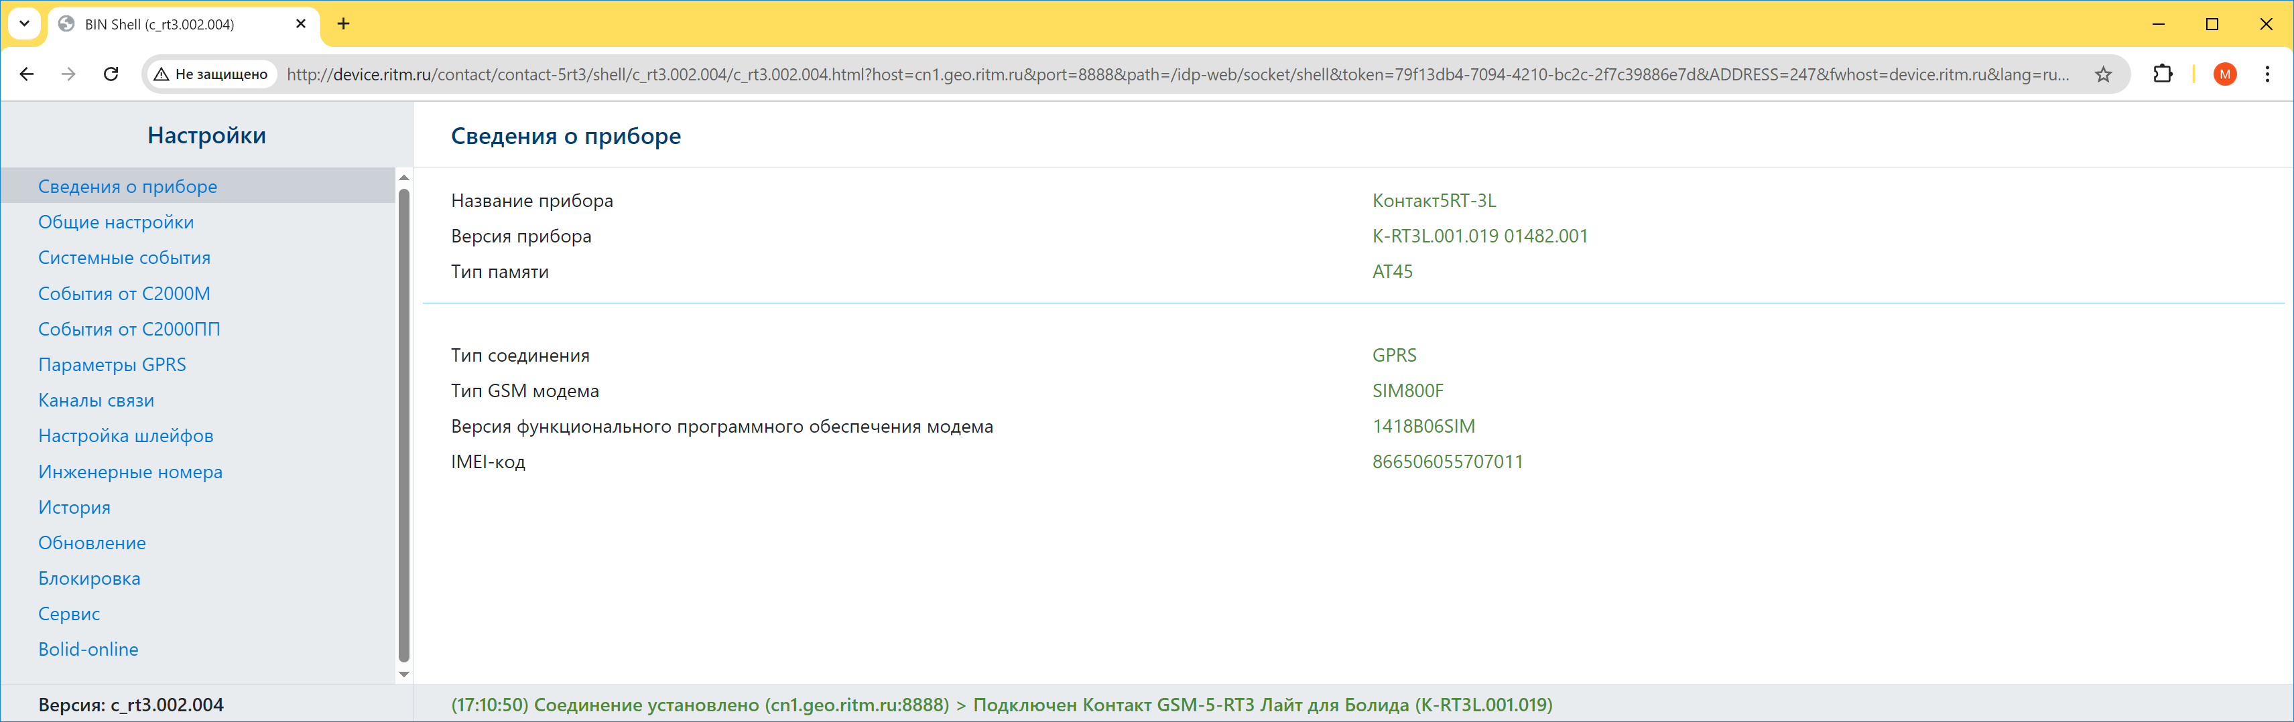
Task: Click the browser forward arrow
Action: click(x=68, y=74)
